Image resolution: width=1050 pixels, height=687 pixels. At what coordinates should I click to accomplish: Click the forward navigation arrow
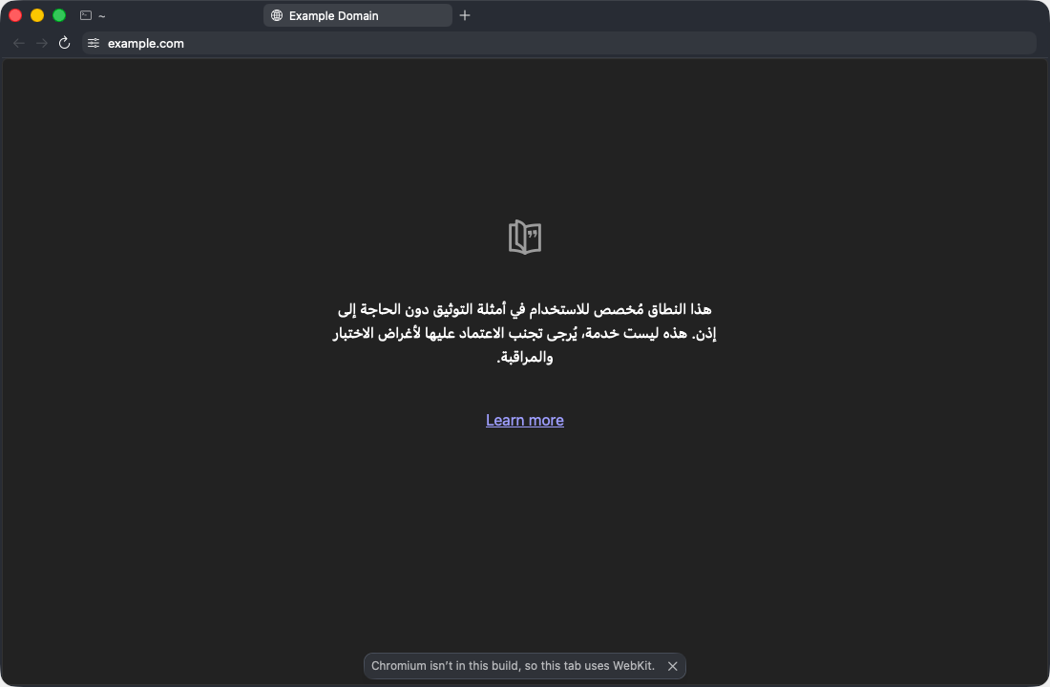(41, 43)
